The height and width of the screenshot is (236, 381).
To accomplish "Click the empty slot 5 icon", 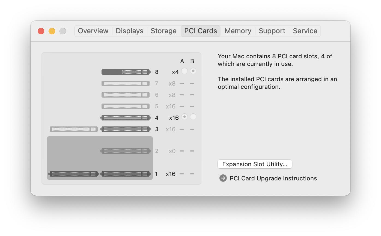I will coord(126,106).
